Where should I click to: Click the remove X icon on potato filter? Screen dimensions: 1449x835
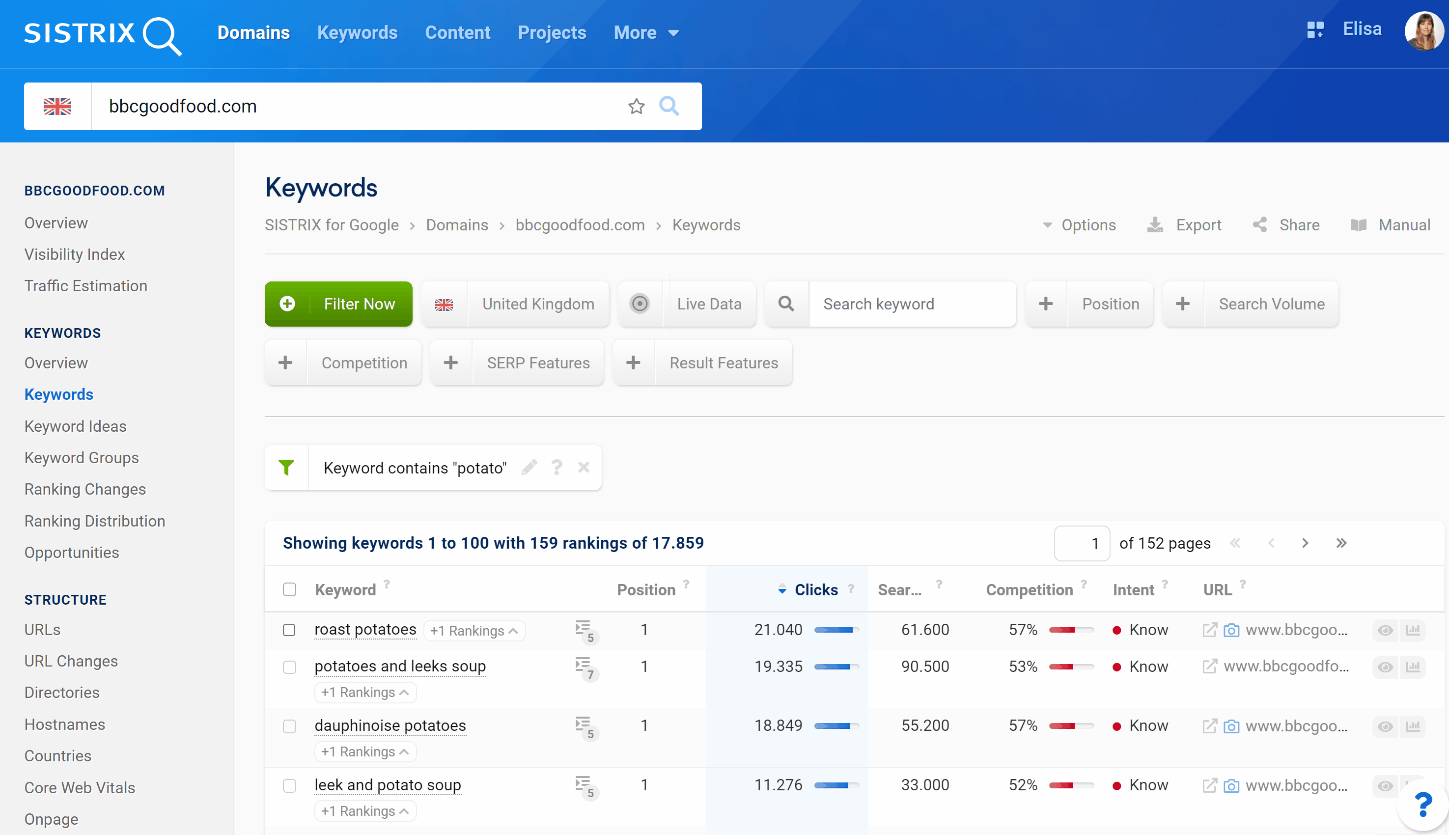pos(583,468)
